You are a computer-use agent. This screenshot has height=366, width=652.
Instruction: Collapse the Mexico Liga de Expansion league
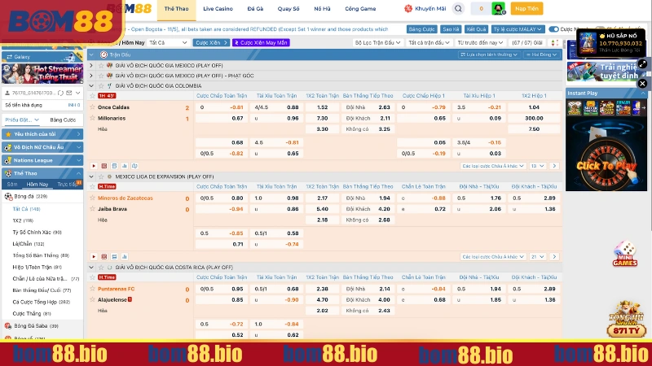click(91, 176)
